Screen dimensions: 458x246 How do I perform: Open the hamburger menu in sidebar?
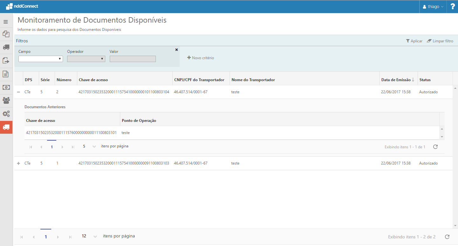pos(6,22)
